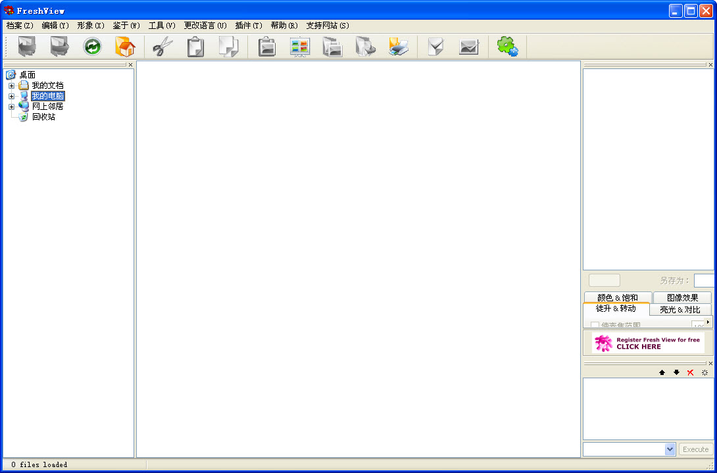Click the clipboard paste toolbar icon
The image size is (717, 473).
[x=195, y=47]
